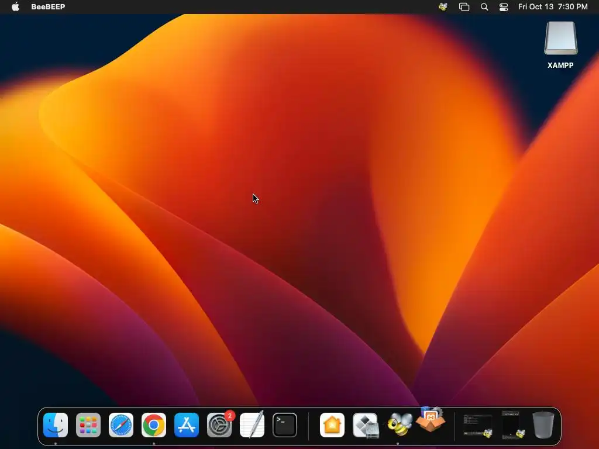Launch Google Chrome from the Dock
The height and width of the screenshot is (449, 599).
coord(154,425)
